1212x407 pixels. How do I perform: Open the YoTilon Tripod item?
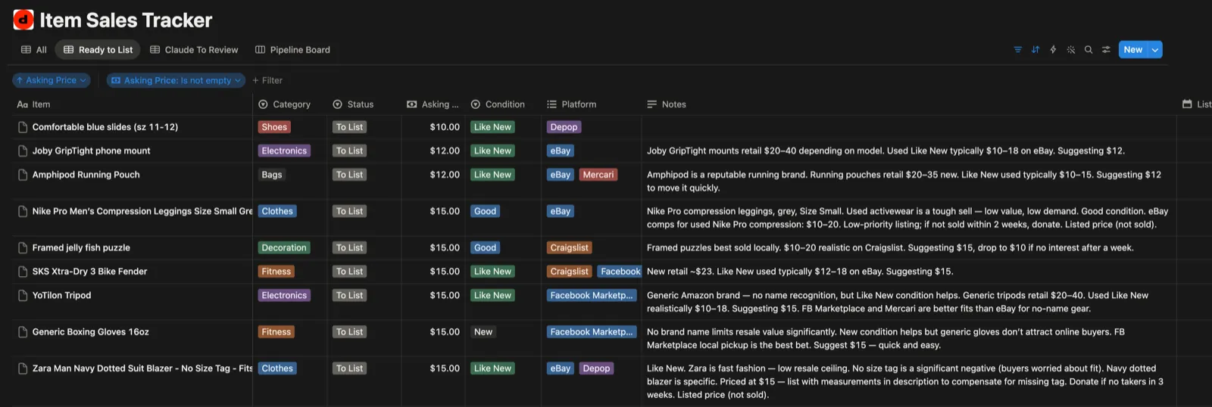point(61,296)
